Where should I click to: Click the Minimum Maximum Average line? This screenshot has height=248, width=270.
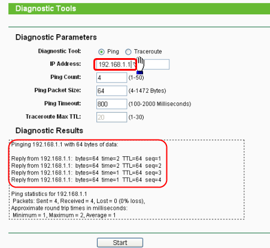pos(64,215)
